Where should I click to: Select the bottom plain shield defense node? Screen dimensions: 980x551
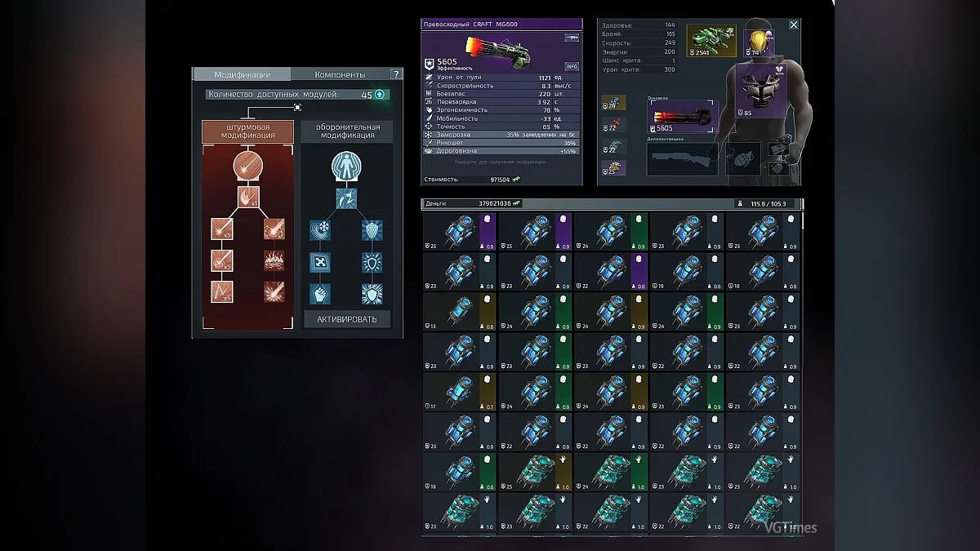coord(372,293)
